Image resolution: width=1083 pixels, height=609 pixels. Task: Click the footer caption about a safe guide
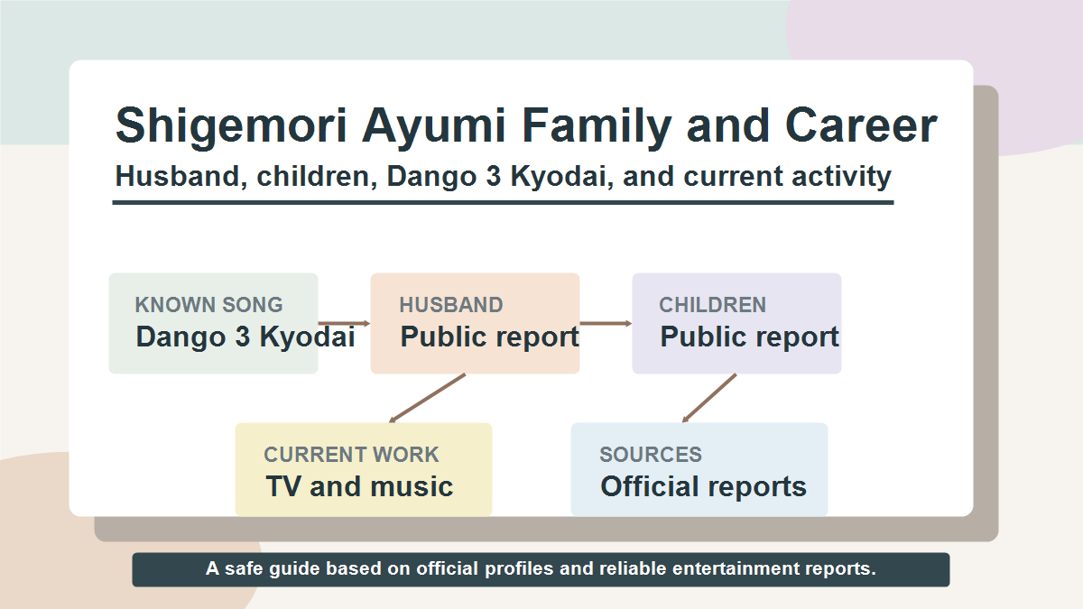point(541,569)
